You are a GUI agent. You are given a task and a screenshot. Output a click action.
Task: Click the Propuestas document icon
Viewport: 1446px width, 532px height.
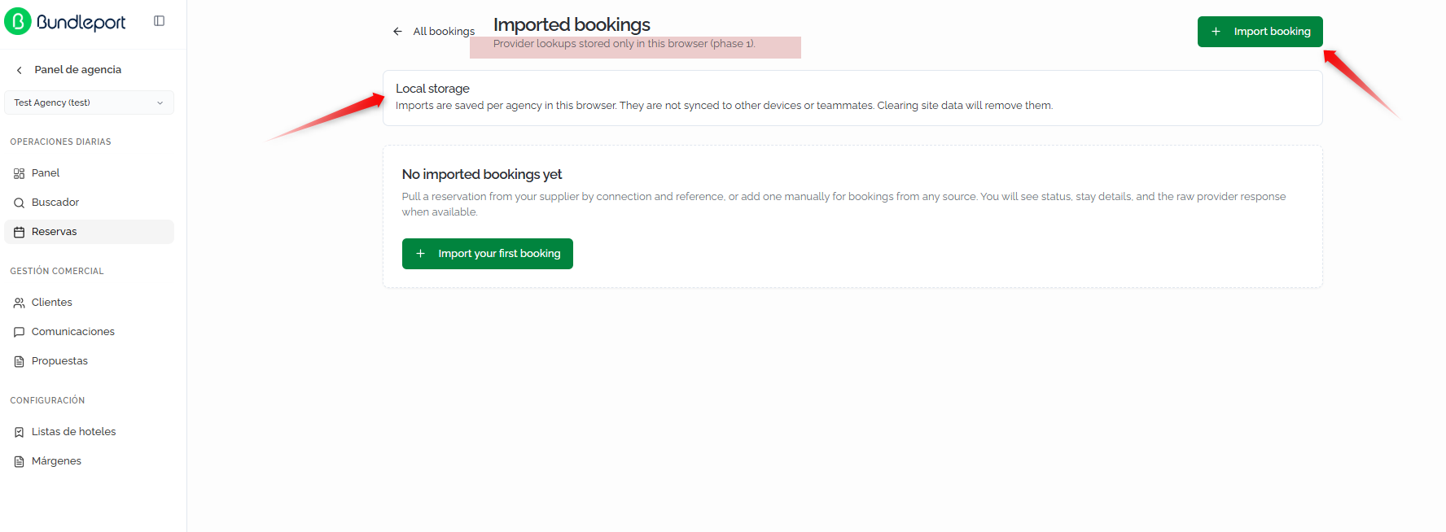[20, 361]
